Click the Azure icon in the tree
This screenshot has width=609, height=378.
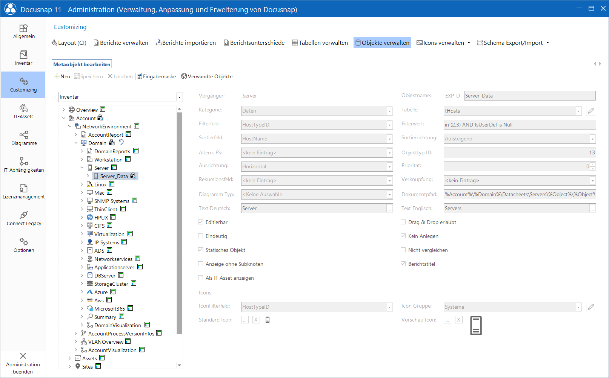[90, 292]
